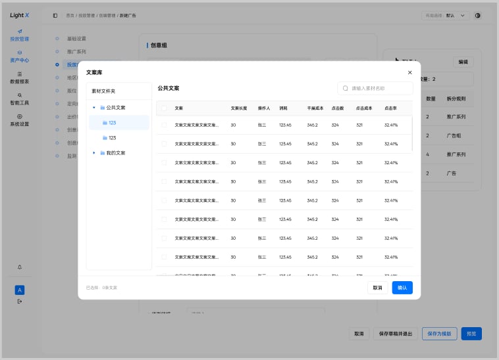
Task: Select the 我的文案 folder label
Action: [116, 153]
